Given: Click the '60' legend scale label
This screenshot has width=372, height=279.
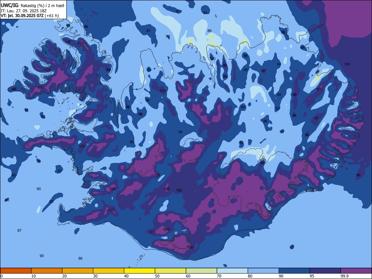Looking at the screenshot, I should [188, 276].
